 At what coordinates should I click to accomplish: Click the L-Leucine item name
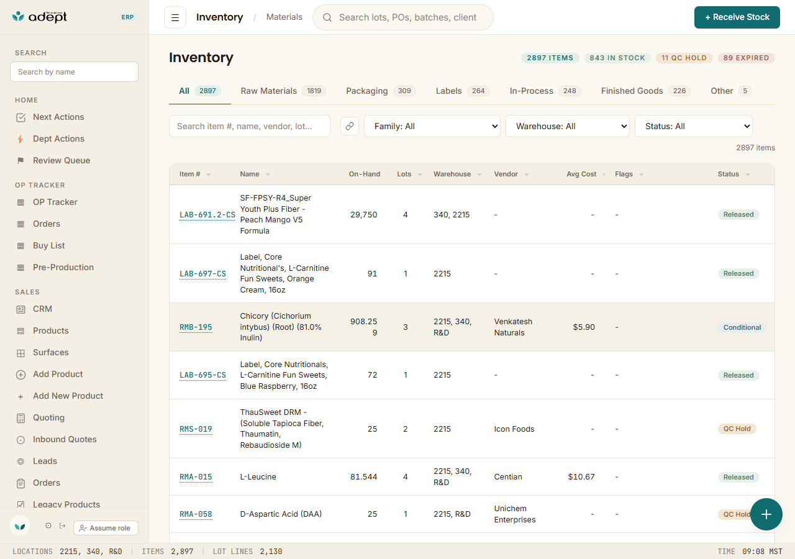click(x=258, y=477)
